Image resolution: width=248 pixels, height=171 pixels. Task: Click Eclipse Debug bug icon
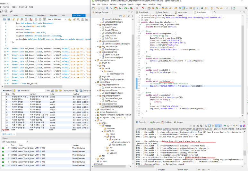point(120,8)
